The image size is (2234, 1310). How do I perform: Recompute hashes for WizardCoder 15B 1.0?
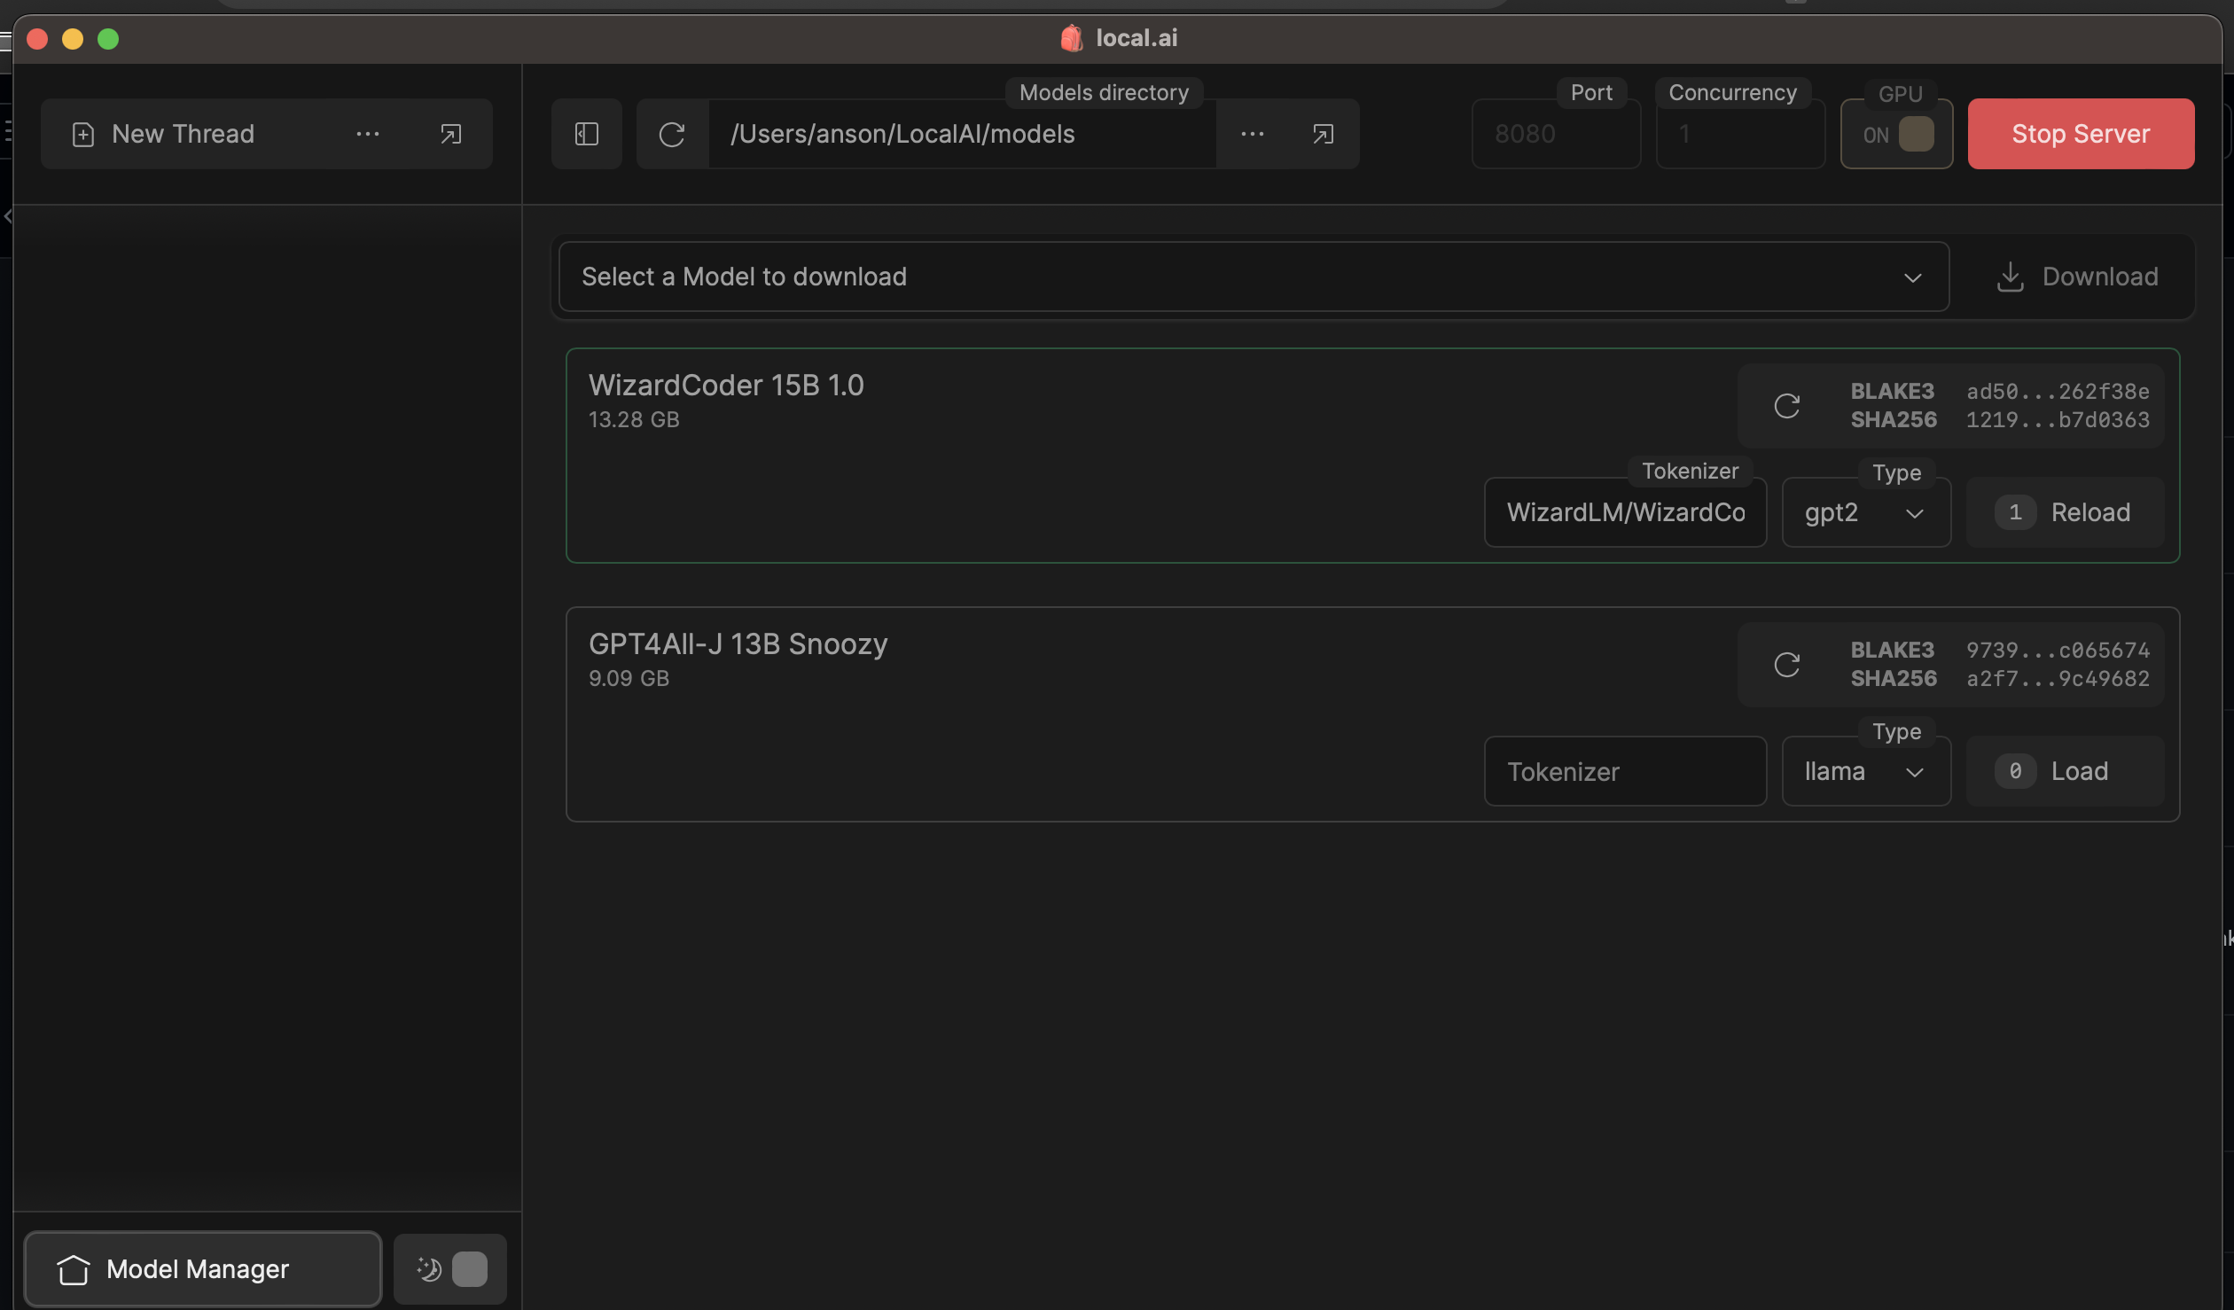click(x=1786, y=406)
